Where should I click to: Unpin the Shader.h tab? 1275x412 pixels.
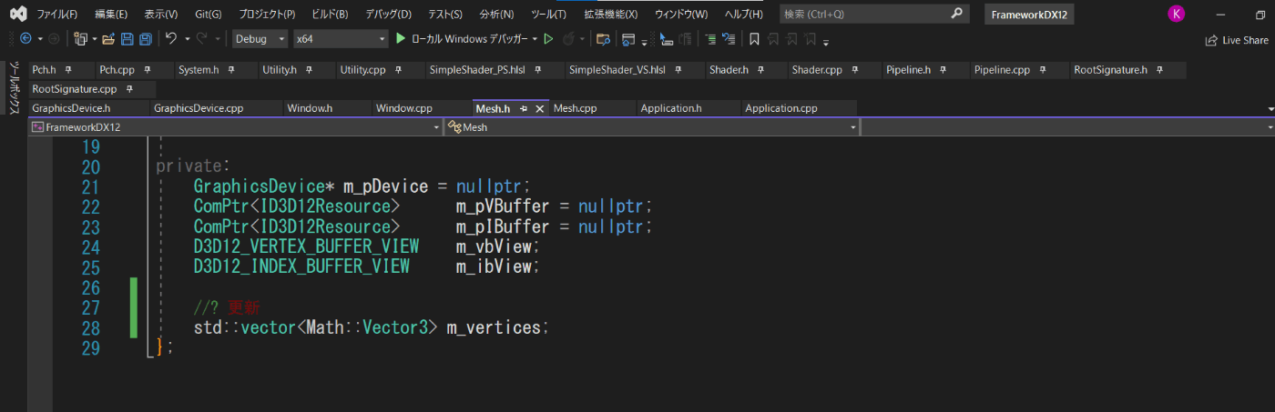(x=761, y=70)
